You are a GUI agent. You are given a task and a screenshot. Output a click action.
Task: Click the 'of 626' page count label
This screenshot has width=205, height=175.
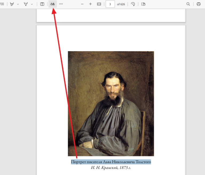click(x=121, y=4)
